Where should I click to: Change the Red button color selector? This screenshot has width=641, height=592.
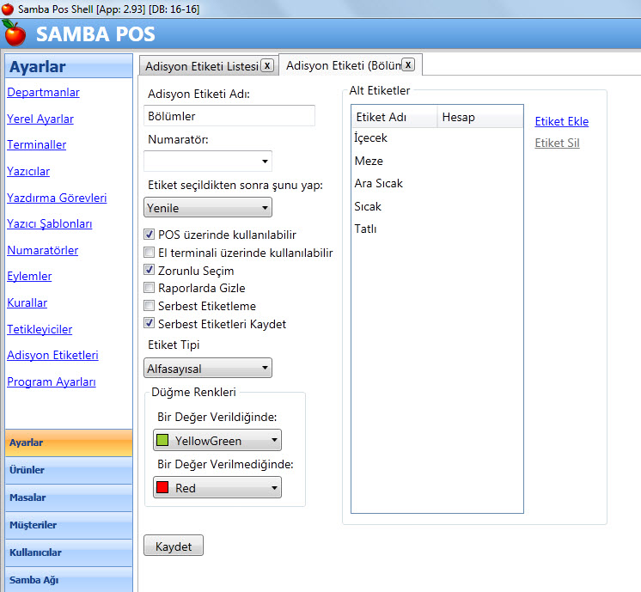[217, 488]
